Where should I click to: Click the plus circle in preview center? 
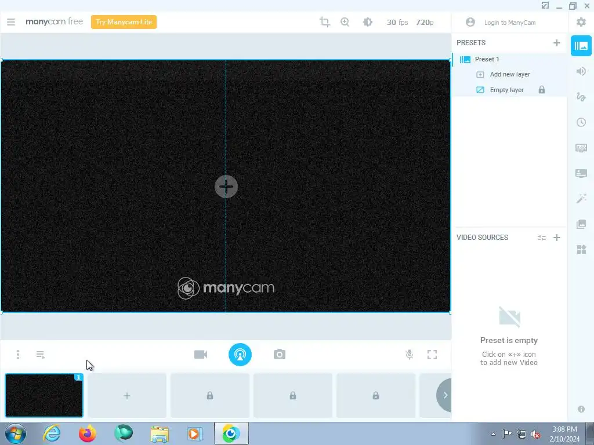point(226,186)
